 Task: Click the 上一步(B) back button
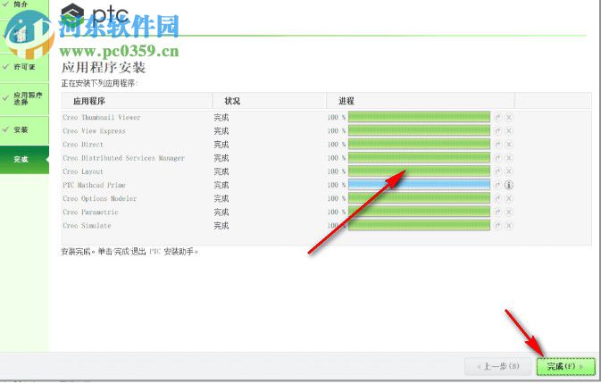[x=498, y=367]
